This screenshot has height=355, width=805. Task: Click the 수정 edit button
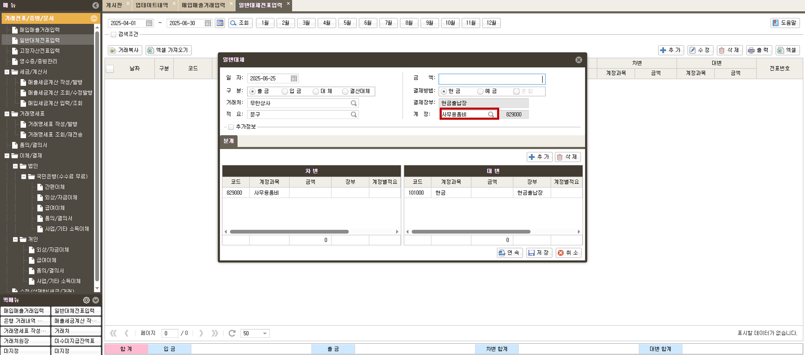pos(700,50)
